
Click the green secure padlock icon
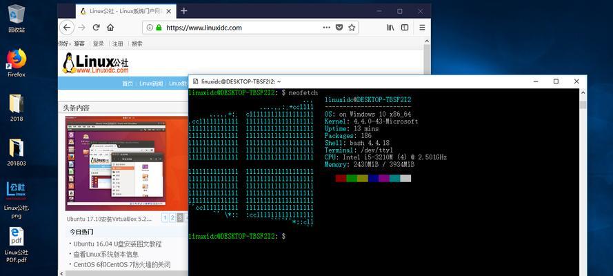[x=159, y=28]
